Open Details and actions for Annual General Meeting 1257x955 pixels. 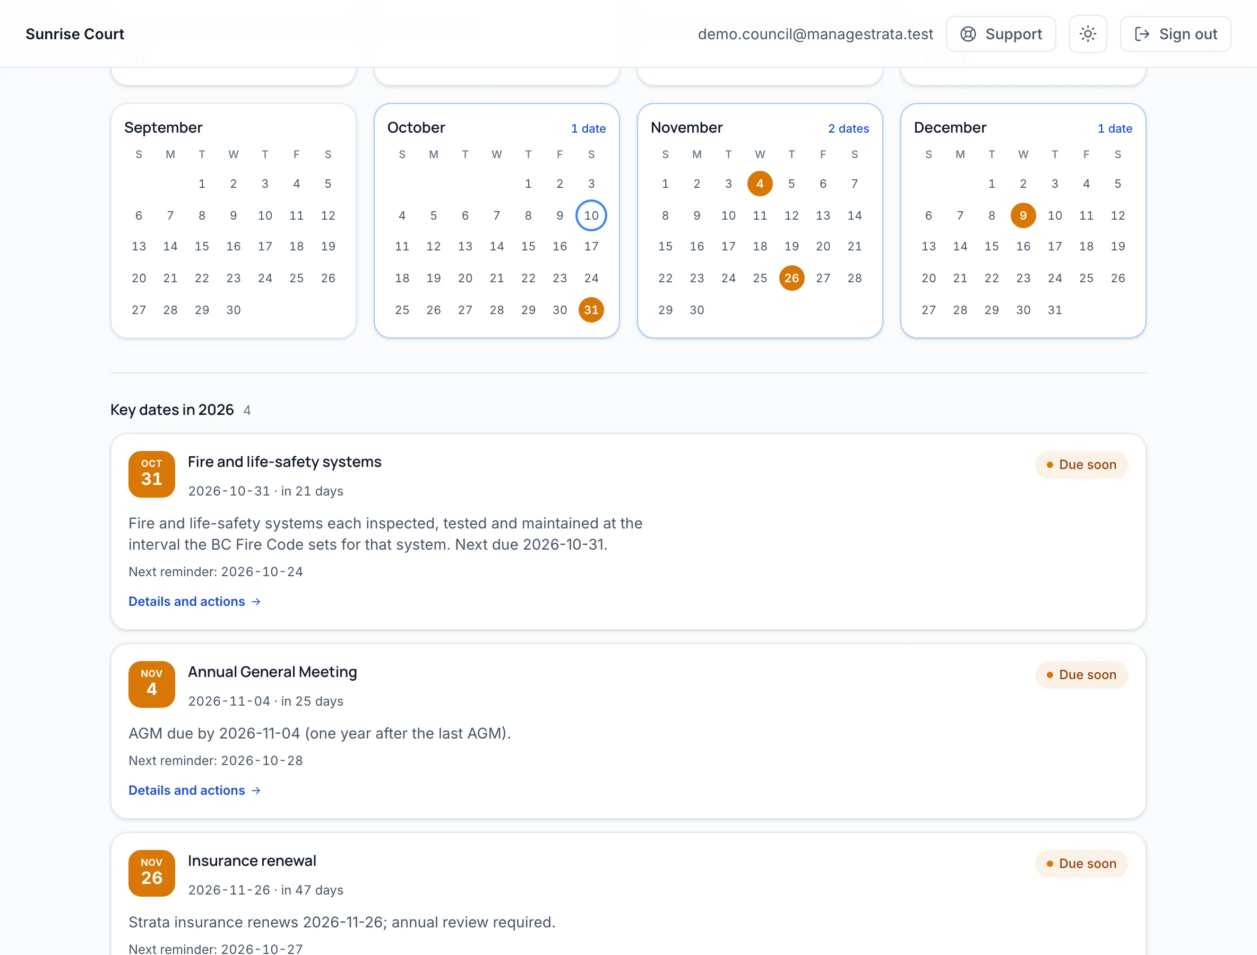[194, 790]
